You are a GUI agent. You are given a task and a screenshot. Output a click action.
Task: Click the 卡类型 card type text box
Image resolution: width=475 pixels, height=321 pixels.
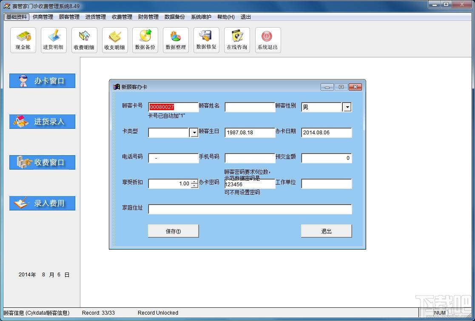169,133
